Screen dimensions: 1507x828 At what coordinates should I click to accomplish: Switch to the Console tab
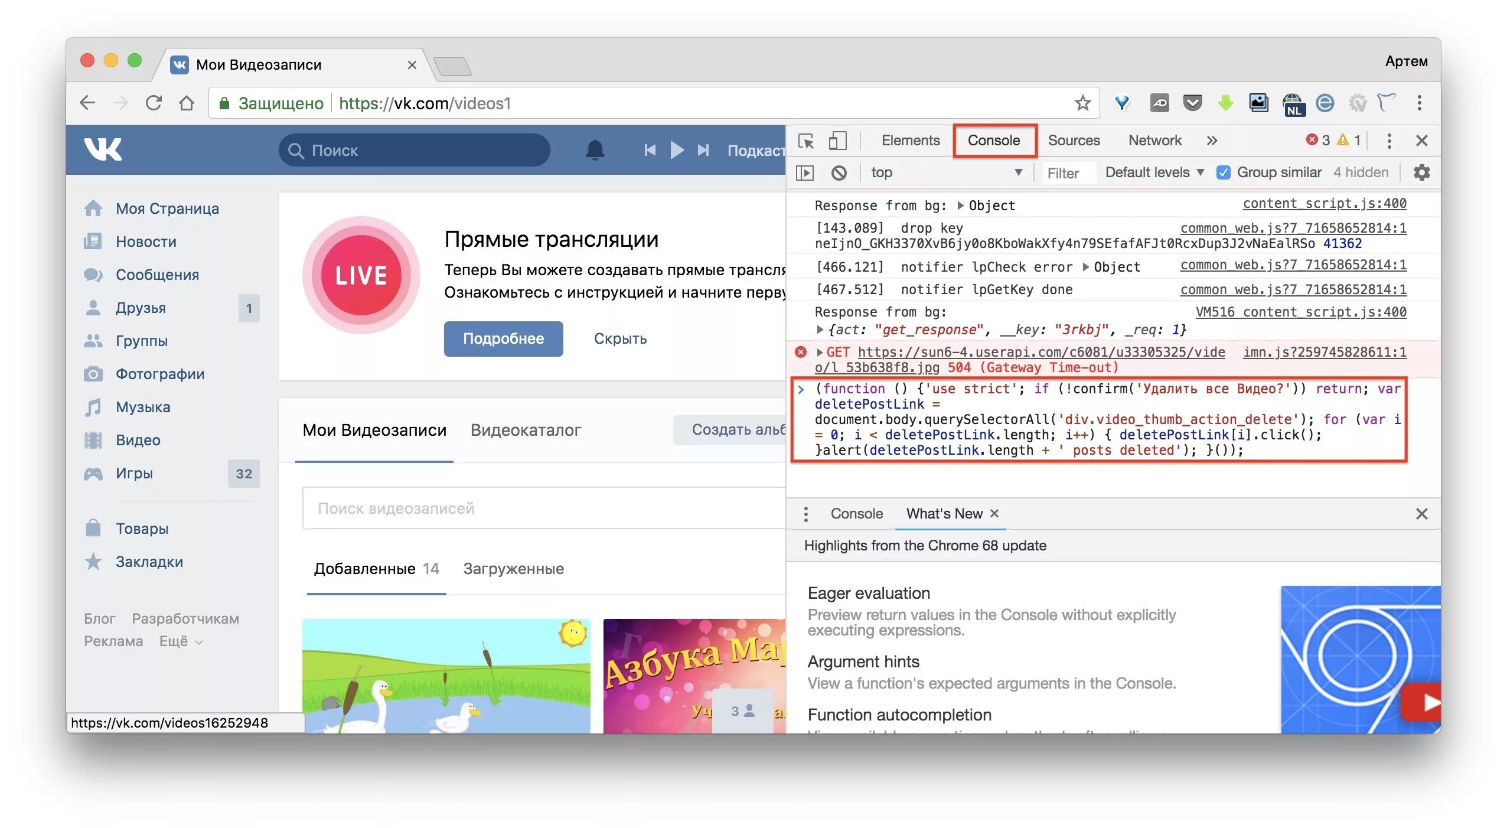[994, 141]
